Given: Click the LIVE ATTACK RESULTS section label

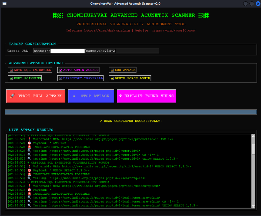Looking at the screenshot, I should [x=31, y=130].
